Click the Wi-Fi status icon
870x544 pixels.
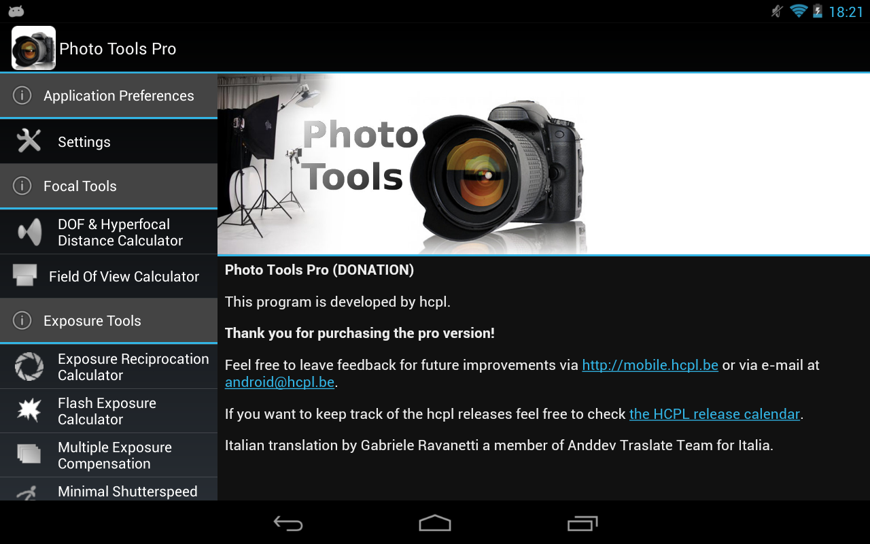[x=797, y=11]
